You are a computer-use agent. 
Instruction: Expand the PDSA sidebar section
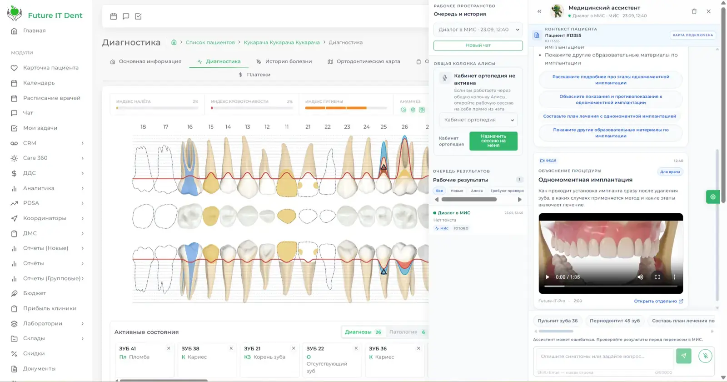click(82, 203)
